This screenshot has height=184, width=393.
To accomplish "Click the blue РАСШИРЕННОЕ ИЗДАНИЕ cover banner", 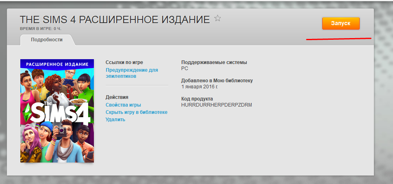I will coord(57,64).
